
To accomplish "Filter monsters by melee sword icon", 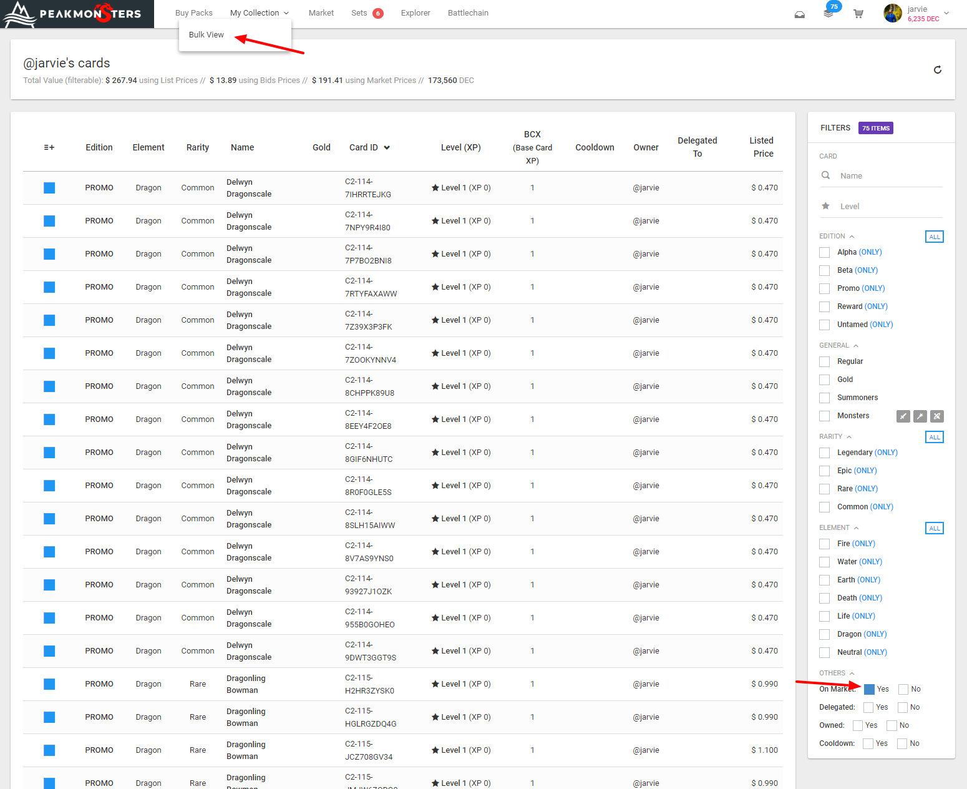I will click(x=903, y=416).
